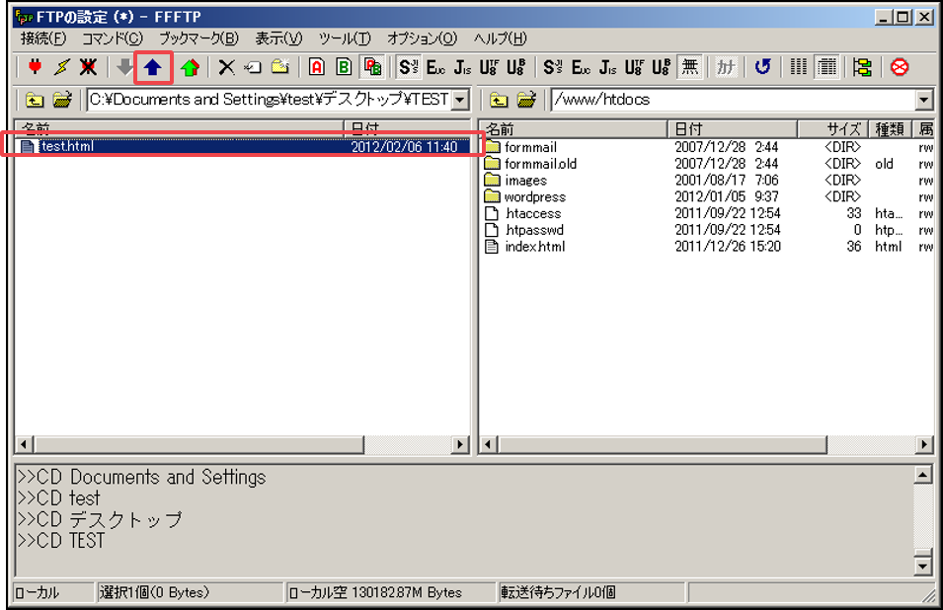This screenshot has height=610, width=943.
Task: Sort remote list by 種類 column header
Action: [890, 128]
